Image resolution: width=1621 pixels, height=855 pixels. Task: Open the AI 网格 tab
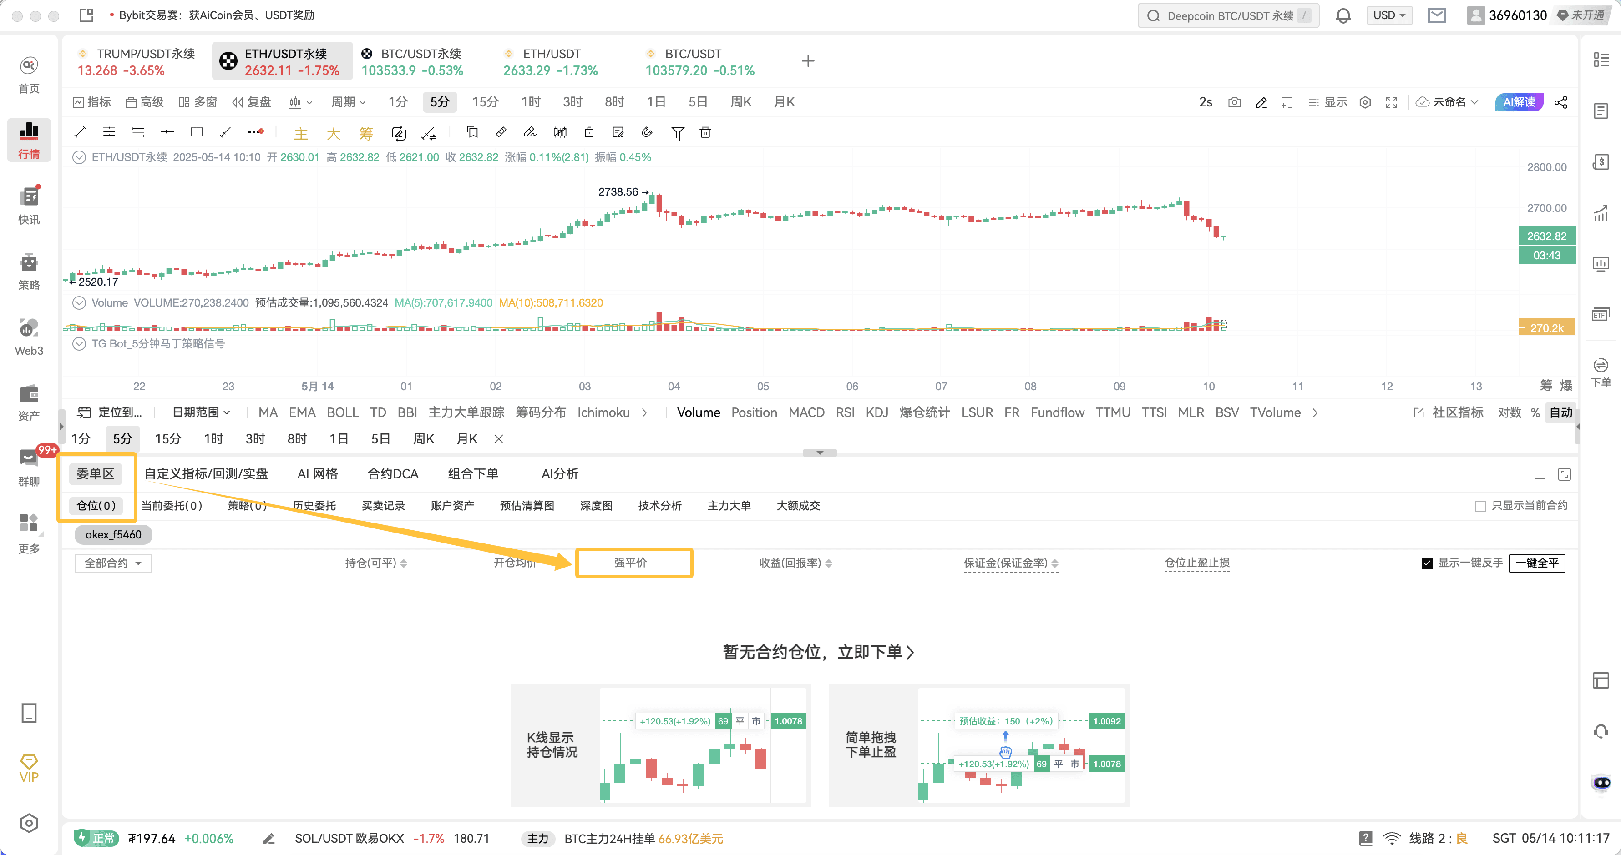[317, 473]
